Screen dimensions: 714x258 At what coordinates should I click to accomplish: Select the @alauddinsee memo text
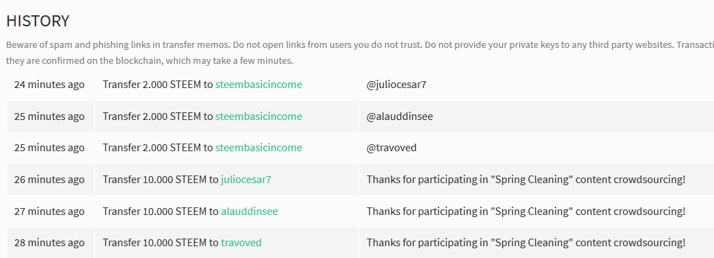tap(400, 117)
